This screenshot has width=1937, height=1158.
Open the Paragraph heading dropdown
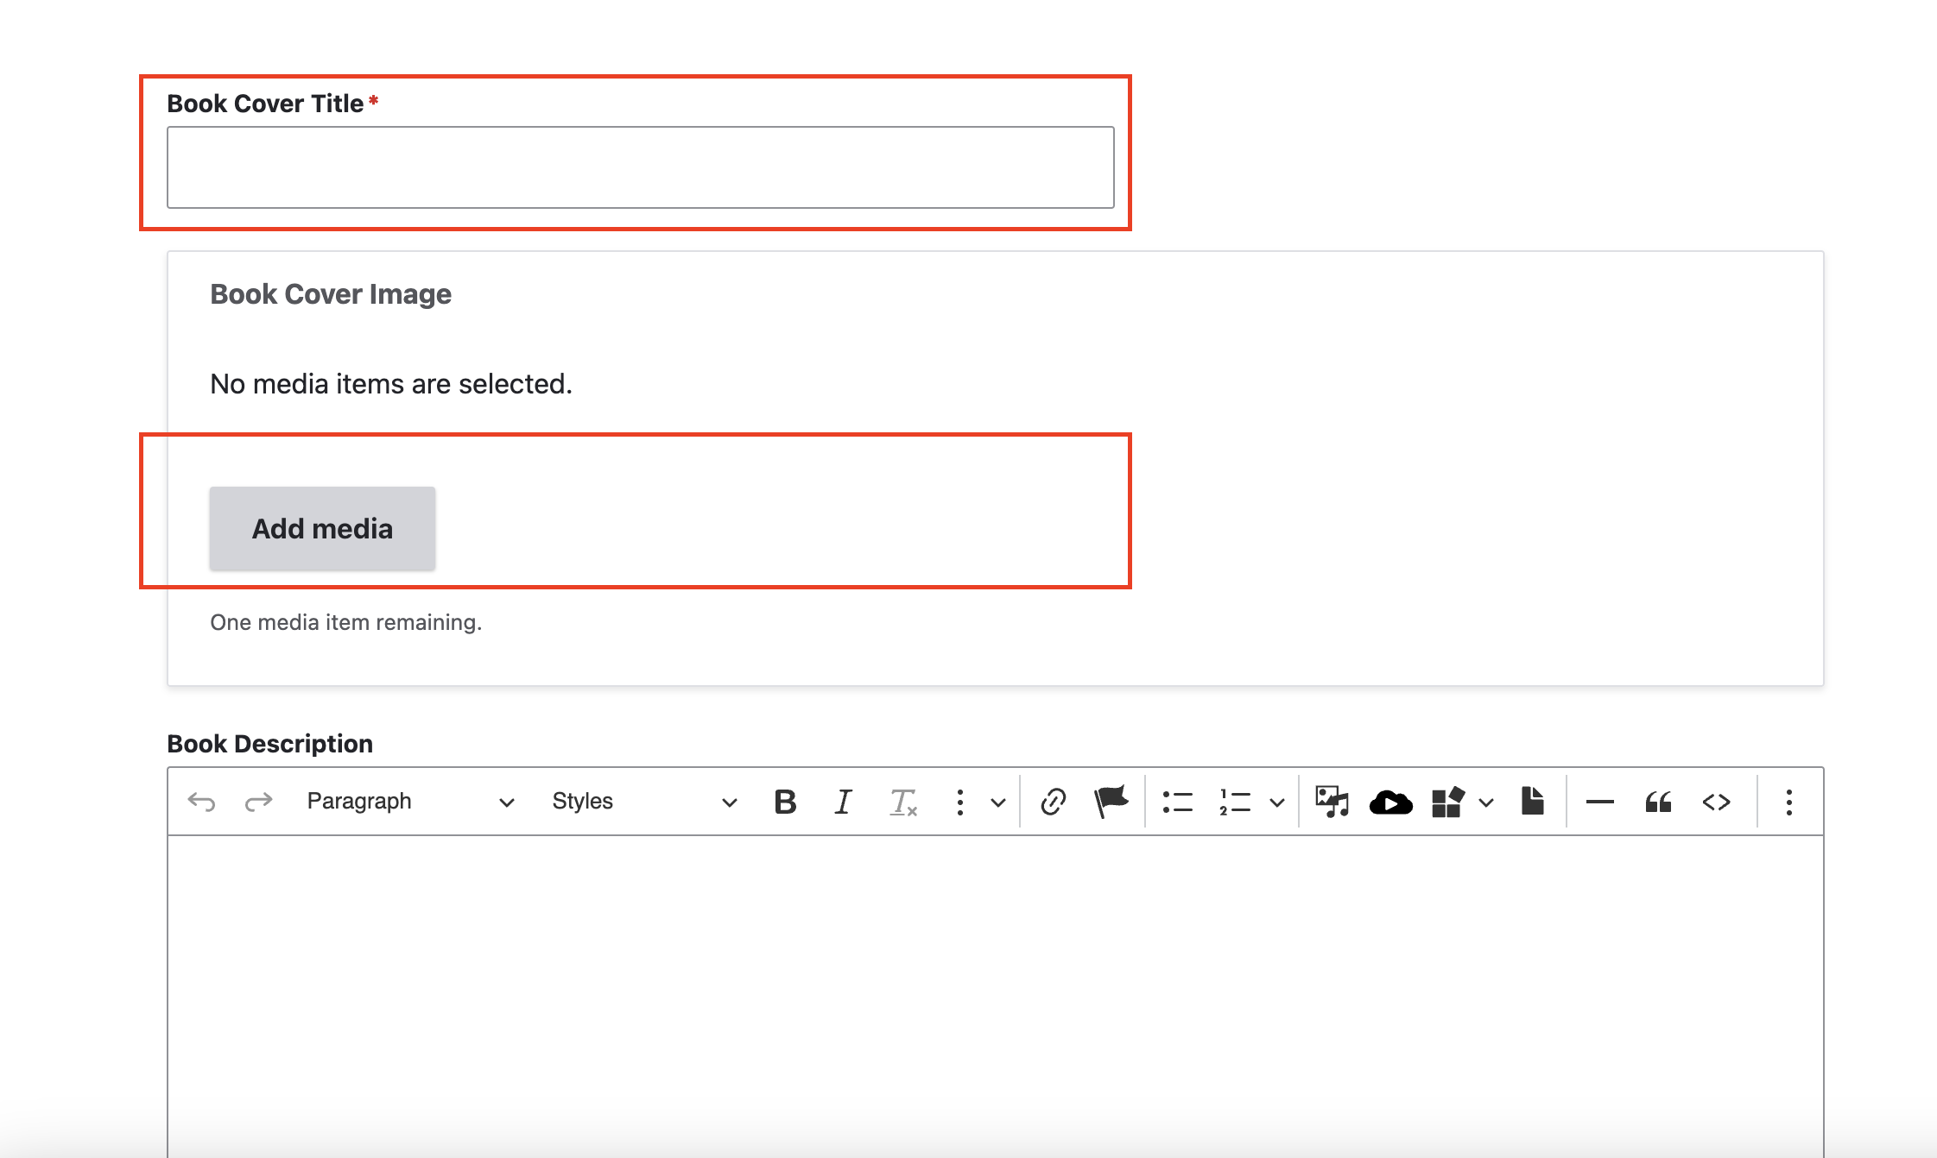click(x=410, y=802)
